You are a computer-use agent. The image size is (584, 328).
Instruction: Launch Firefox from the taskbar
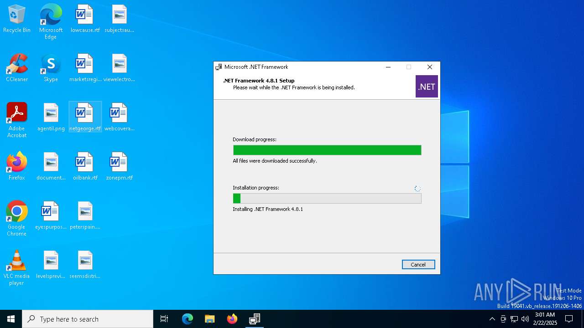(x=232, y=319)
